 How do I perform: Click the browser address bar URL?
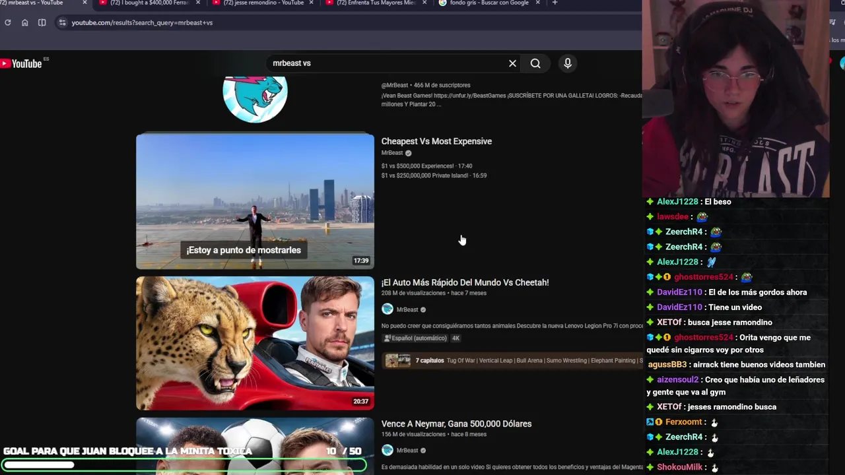[142, 22]
